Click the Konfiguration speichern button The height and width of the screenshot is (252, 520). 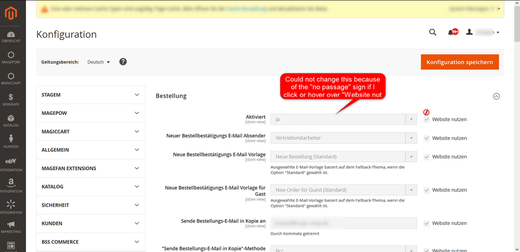460,62
